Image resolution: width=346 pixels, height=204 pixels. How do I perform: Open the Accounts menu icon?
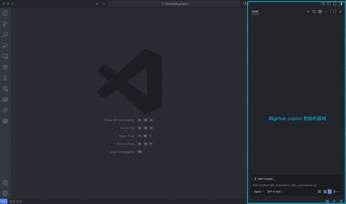[x=5, y=183]
